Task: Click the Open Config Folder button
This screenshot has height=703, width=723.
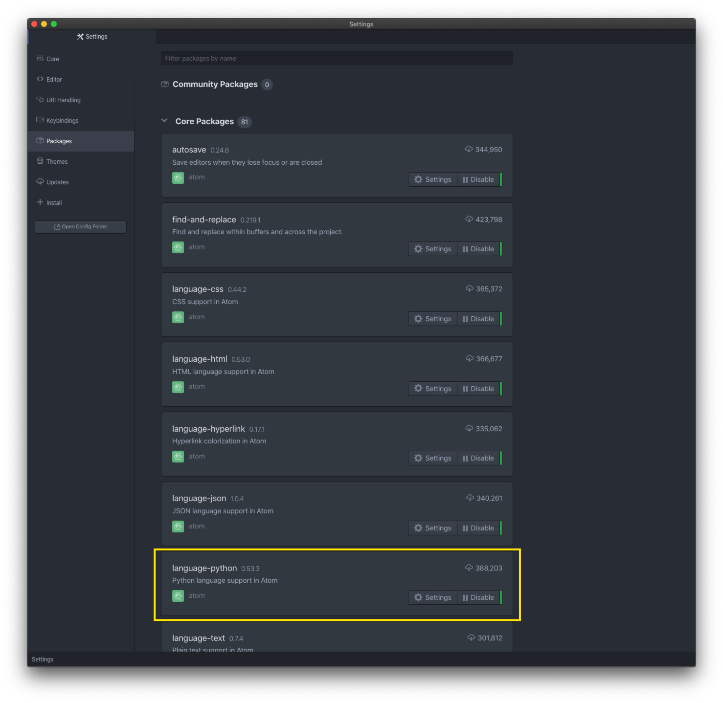Action: 81,227
